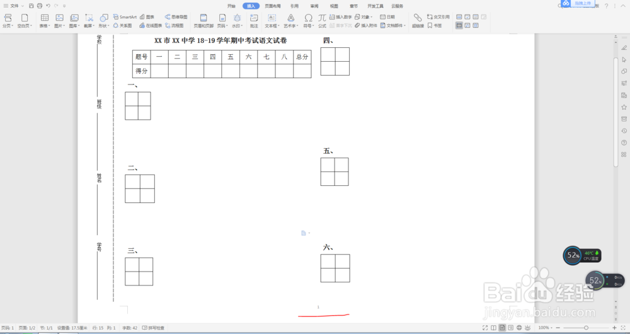The height and width of the screenshot is (334, 630).
Task: Click 插入附件 insert attachment
Action: (x=366, y=25)
